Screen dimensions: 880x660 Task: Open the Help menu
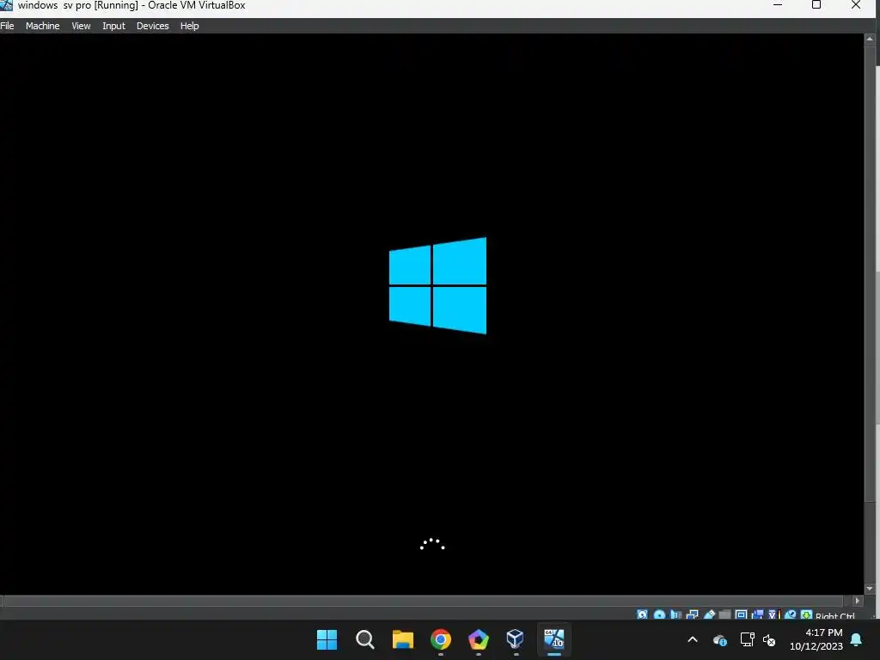coord(189,26)
